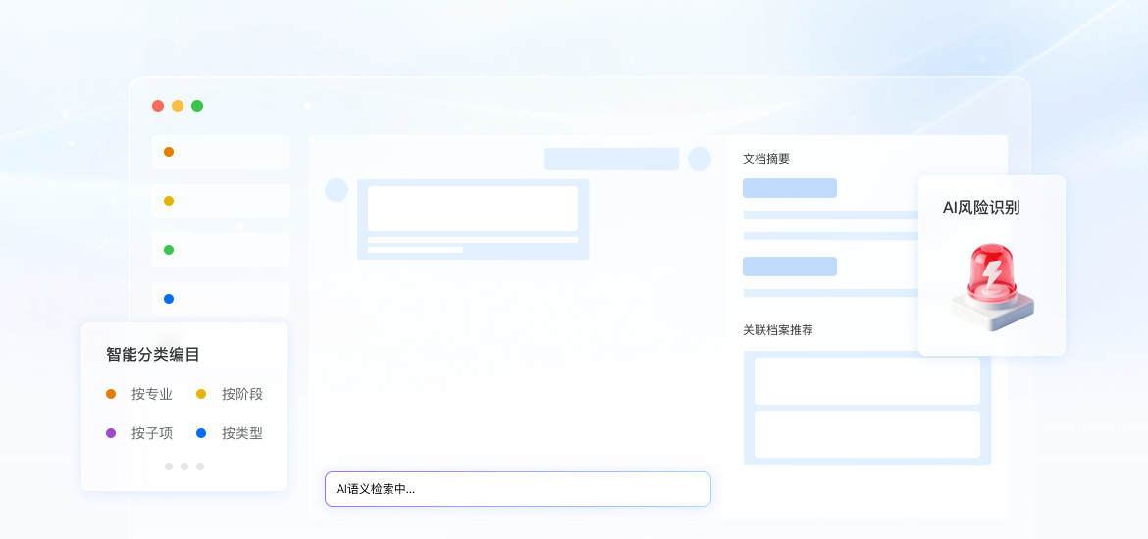The height and width of the screenshot is (539, 1148).
Task: Select the sidebar item with the green dot
Action: click(221, 250)
